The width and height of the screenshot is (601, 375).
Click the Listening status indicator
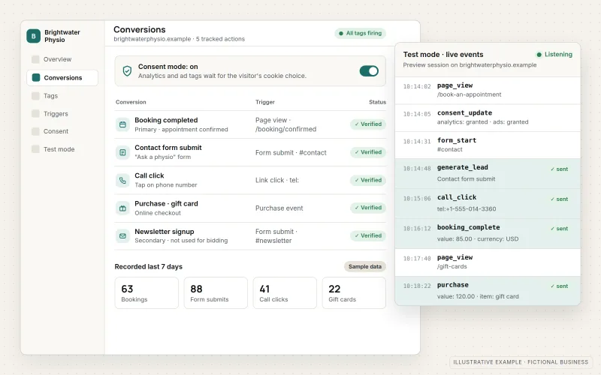click(x=554, y=54)
